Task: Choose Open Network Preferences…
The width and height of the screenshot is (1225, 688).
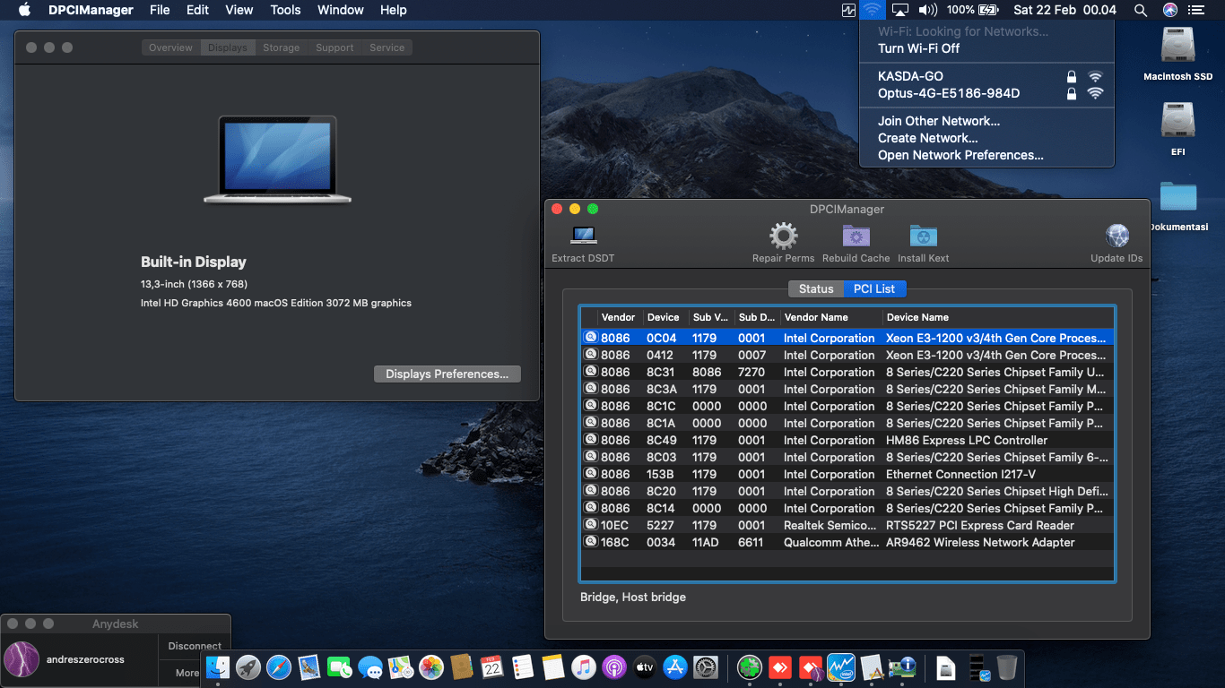Action: tap(986, 155)
